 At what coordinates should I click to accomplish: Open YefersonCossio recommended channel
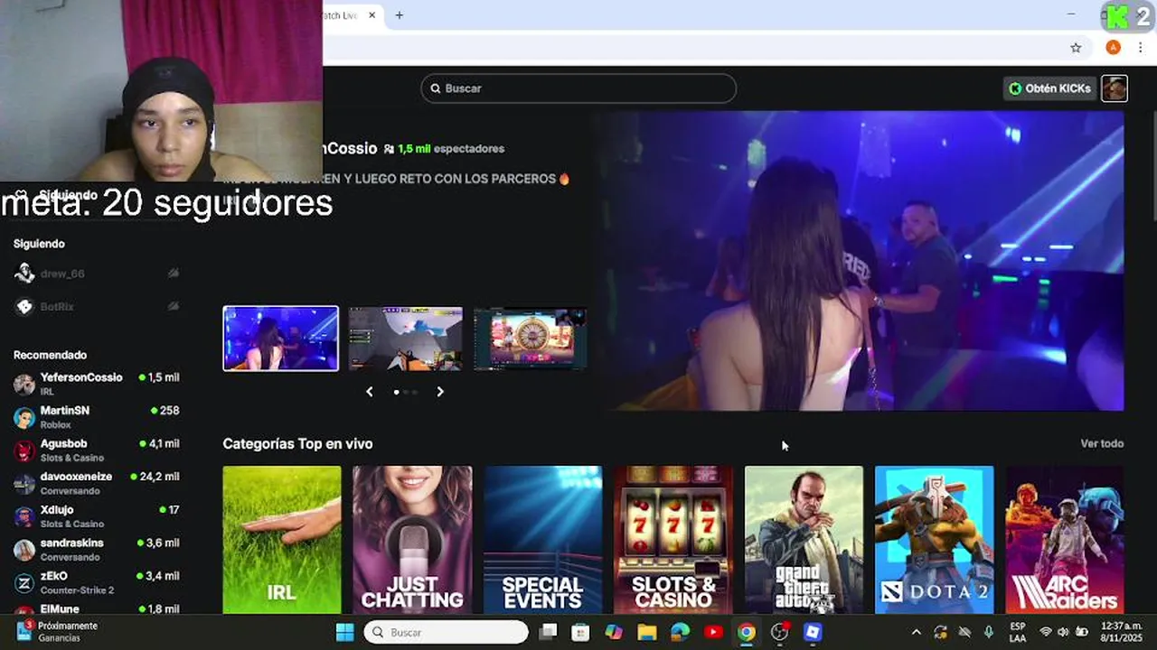click(97, 384)
